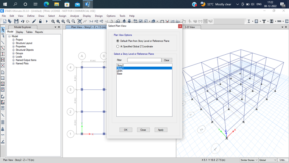Switch to the Reports tab in Model Explorer
289x163 pixels.
(x=39, y=32)
